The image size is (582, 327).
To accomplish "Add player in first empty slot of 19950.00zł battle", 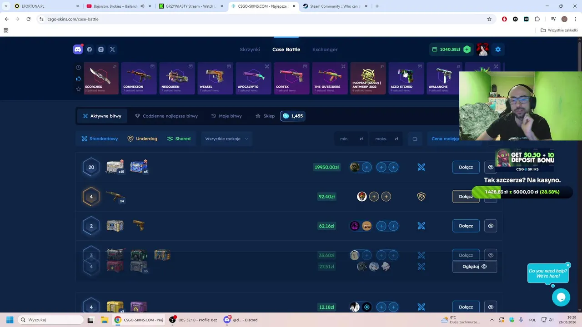I will pos(367,167).
